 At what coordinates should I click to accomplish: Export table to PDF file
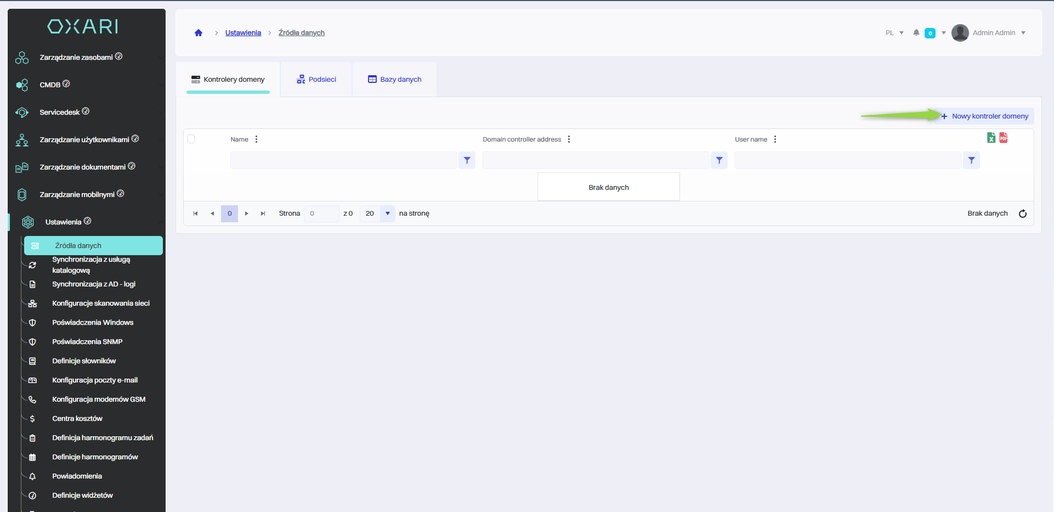click(1003, 138)
